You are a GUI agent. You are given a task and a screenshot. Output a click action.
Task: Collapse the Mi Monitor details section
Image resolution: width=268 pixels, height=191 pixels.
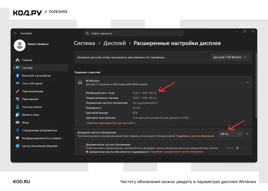pos(247,82)
